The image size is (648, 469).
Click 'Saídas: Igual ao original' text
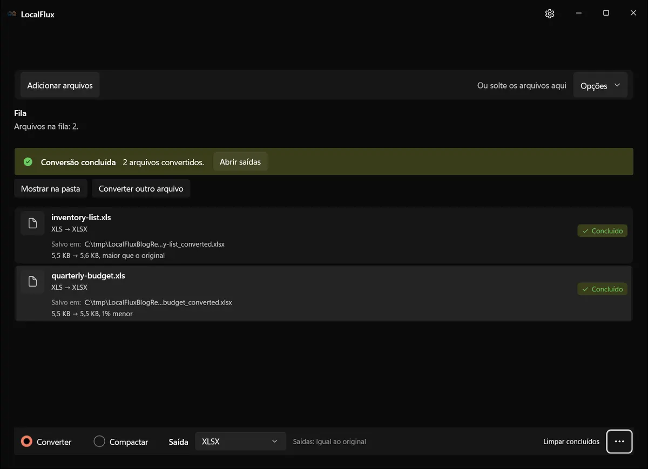pos(329,441)
